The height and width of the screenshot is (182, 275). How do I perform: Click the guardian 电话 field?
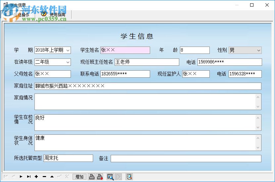tap(245, 74)
